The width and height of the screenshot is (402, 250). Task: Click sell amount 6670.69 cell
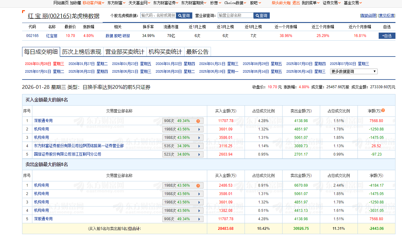301,185
